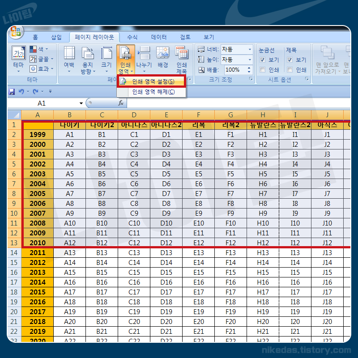The width and height of the screenshot is (358, 358).
Task: Click the 배율 scale percentage field
Action: [x=236, y=70]
